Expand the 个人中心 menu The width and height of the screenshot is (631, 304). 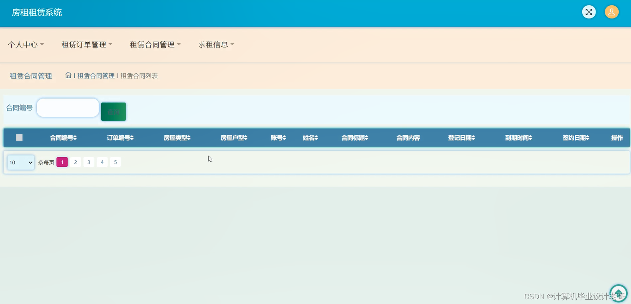(x=26, y=45)
